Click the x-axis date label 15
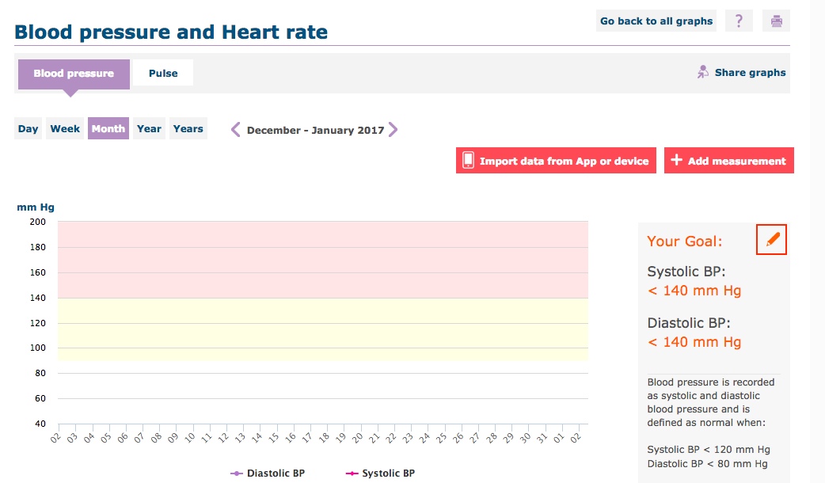 (273, 438)
